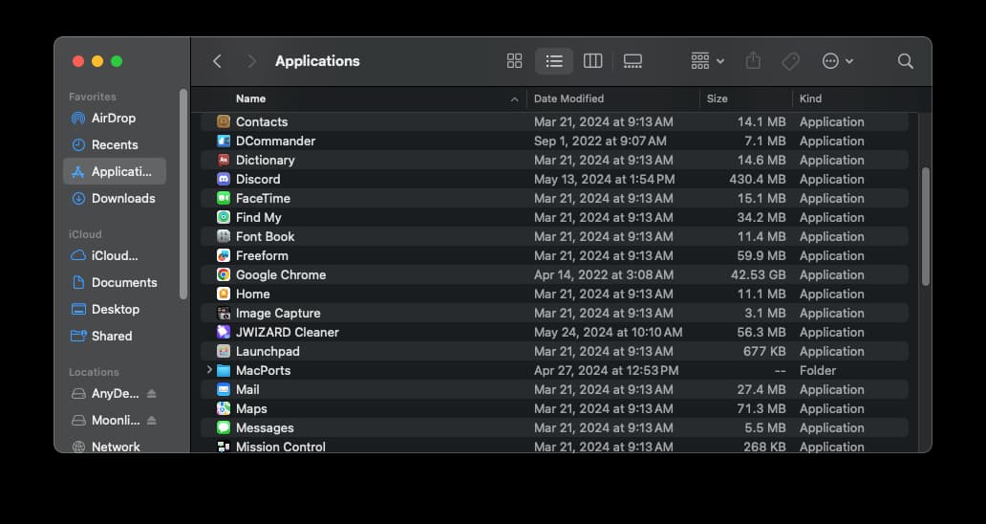Open Shared in the sidebar
Screen dimensions: 986x524
point(114,336)
